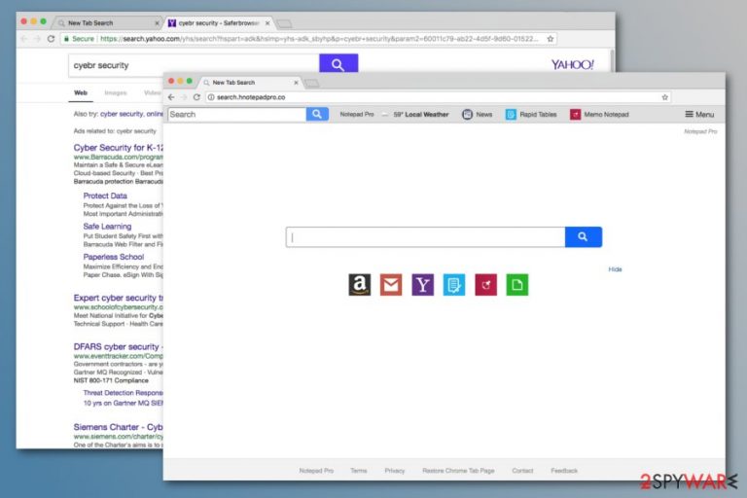Open the Gmail shortcut icon
The image size is (747, 498).
[x=391, y=285]
